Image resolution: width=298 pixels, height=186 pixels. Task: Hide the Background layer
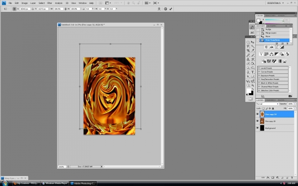pyautogui.click(x=257, y=128)
